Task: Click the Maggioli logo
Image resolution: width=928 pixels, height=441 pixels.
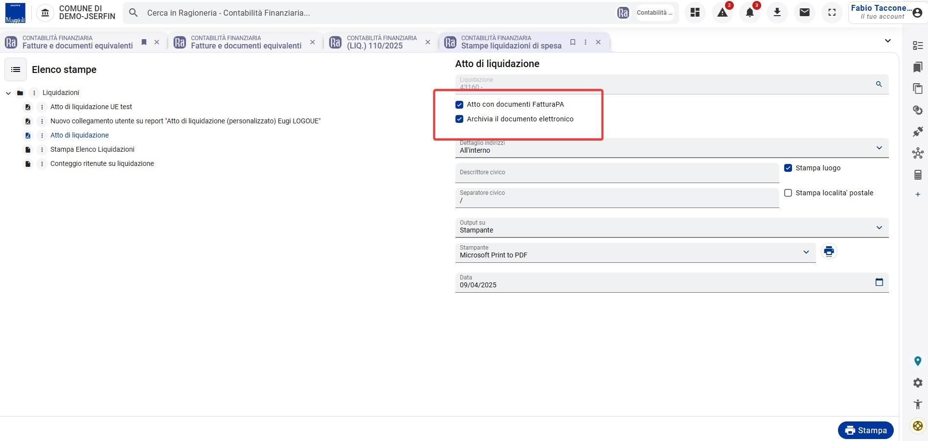Action: click(15, 13)
